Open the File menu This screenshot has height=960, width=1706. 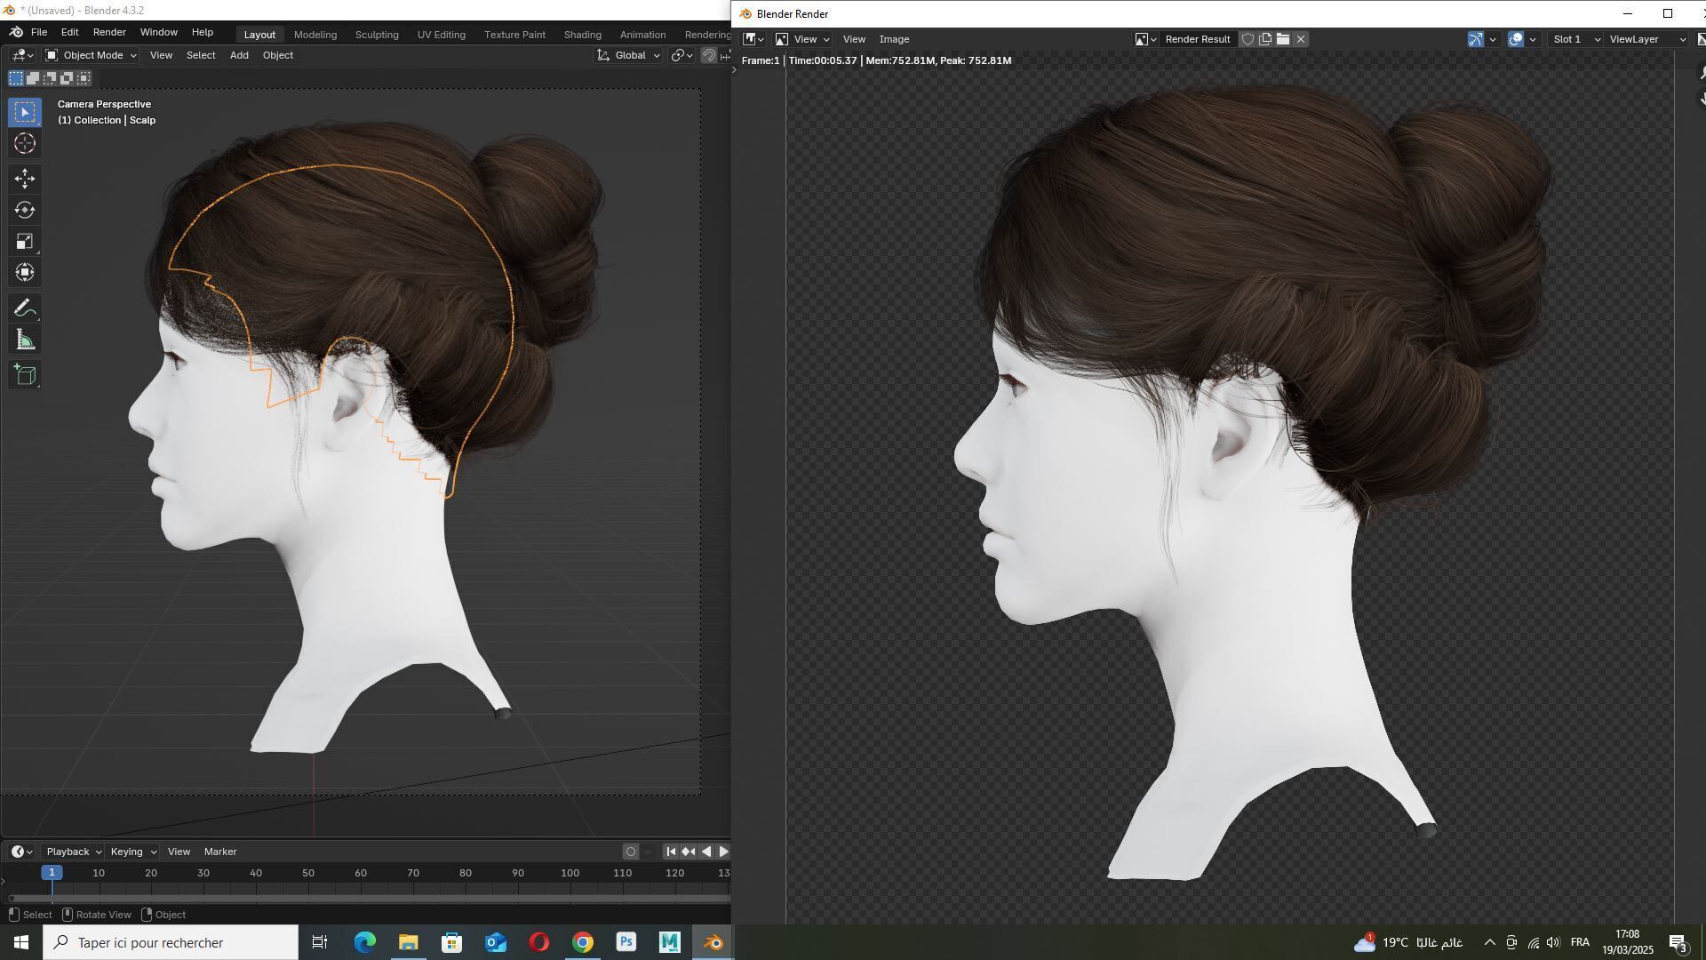pyautogui.click(x=39, y=32)
